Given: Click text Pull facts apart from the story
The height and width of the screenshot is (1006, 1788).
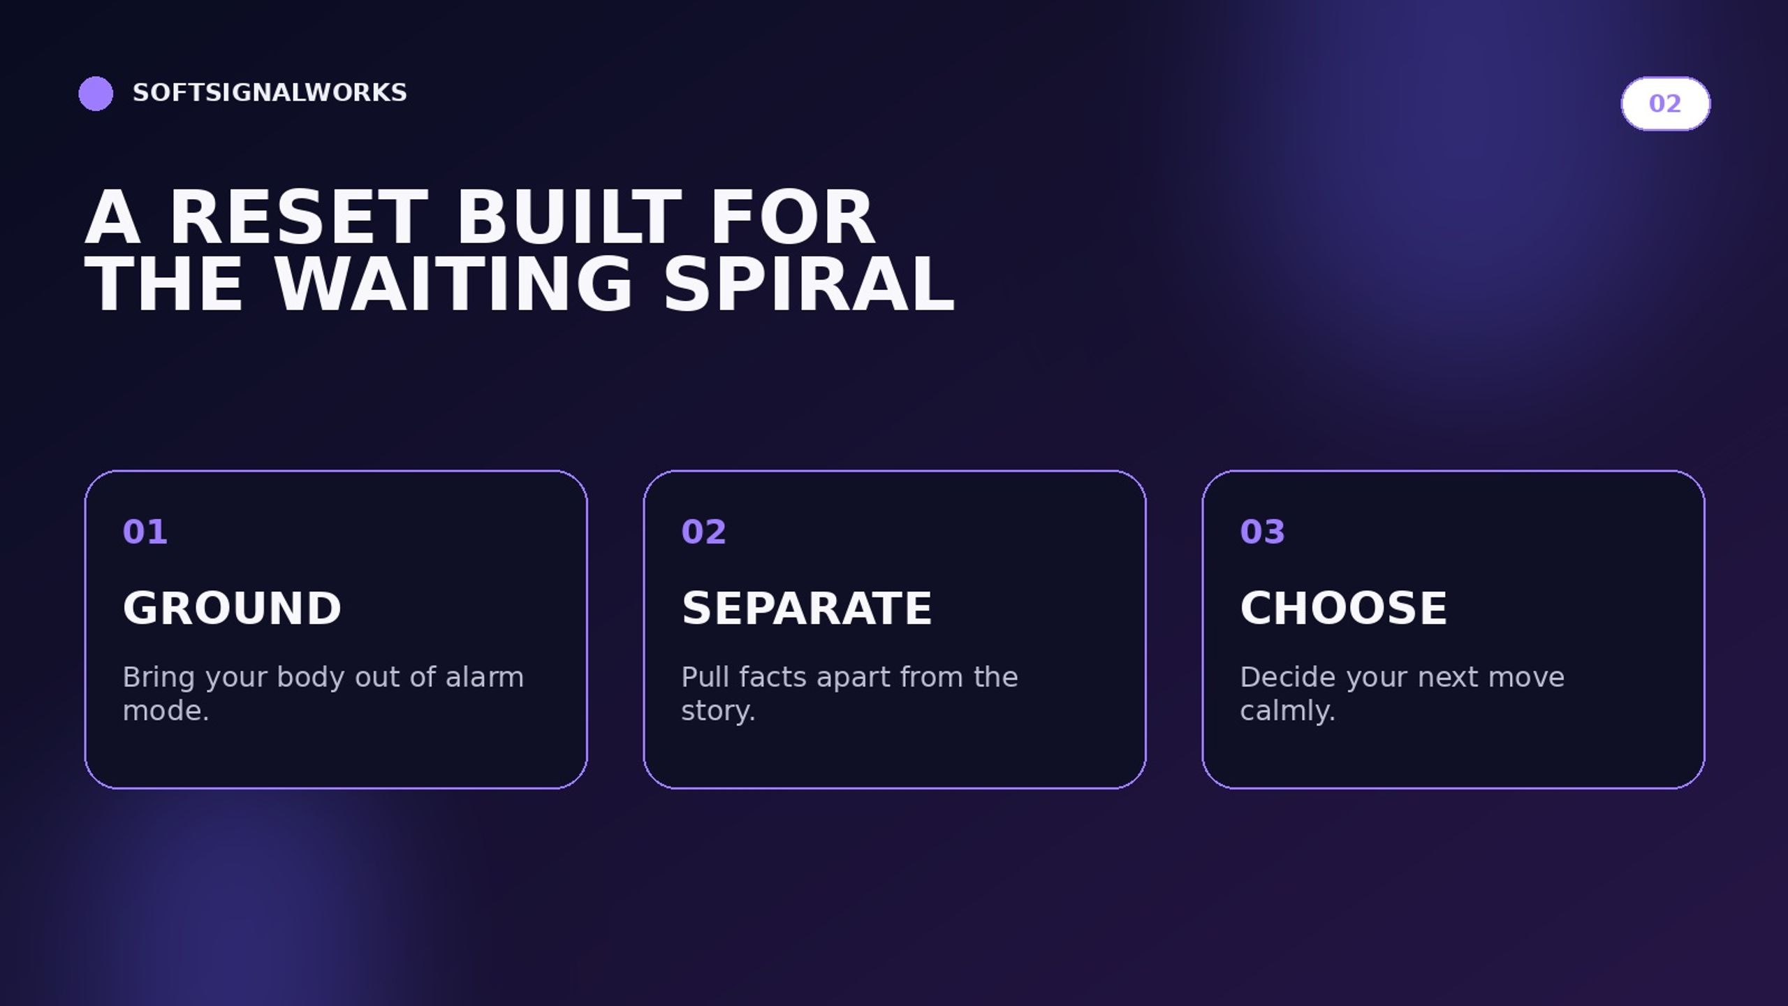Looking at the screenshot, I should 849,693.
